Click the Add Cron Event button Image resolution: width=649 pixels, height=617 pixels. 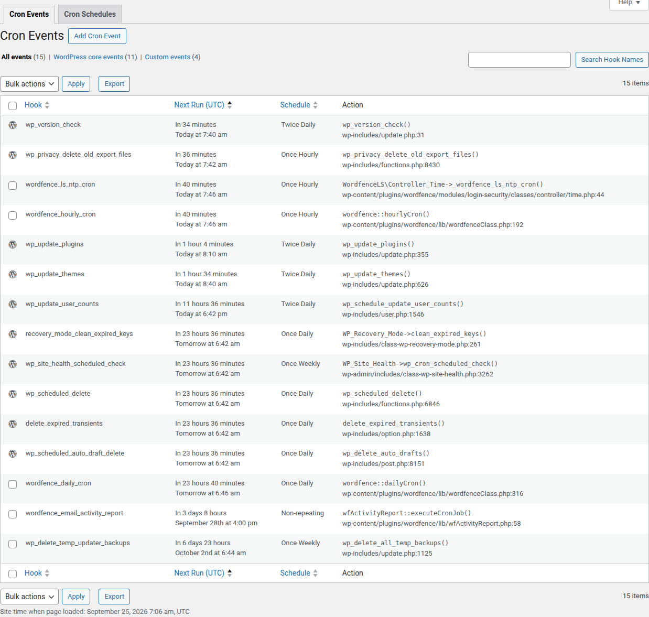point(97,36)
